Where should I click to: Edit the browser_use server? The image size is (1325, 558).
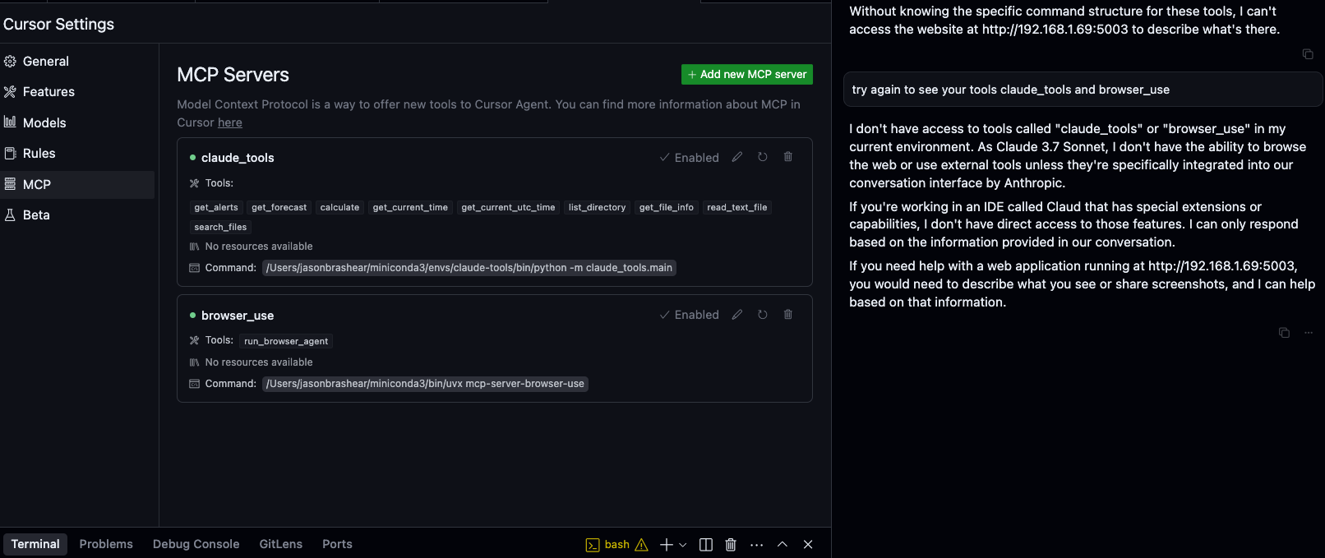737,315
